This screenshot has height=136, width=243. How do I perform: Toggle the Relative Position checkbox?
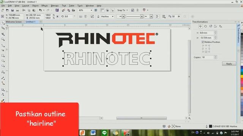203,42
